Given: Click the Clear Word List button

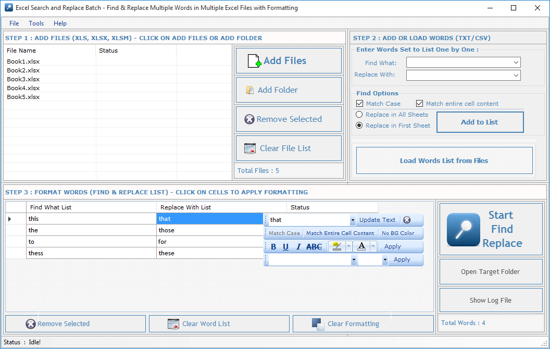Looking at the screenshot, I should pos(219,324).
